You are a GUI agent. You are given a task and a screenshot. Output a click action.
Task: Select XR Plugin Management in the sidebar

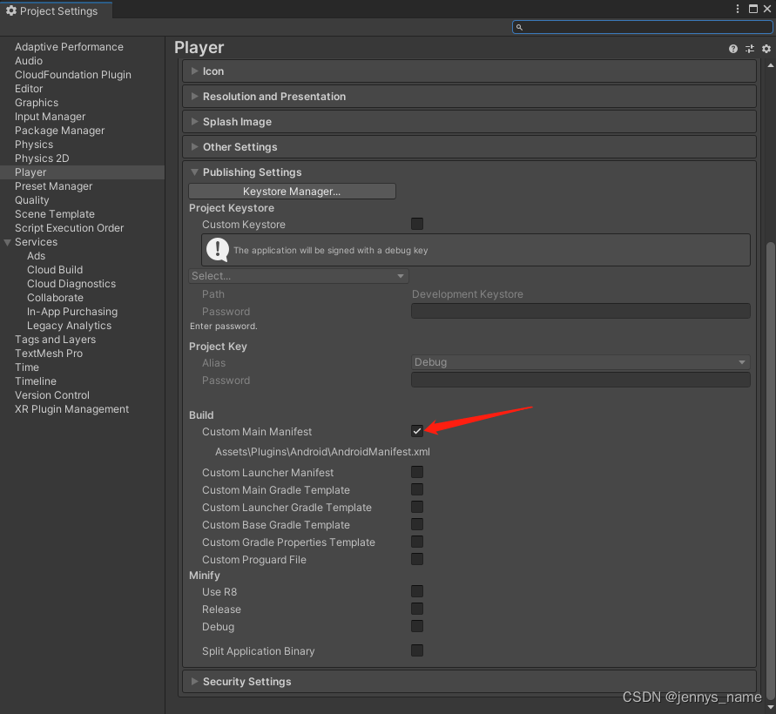click(71, 408)
